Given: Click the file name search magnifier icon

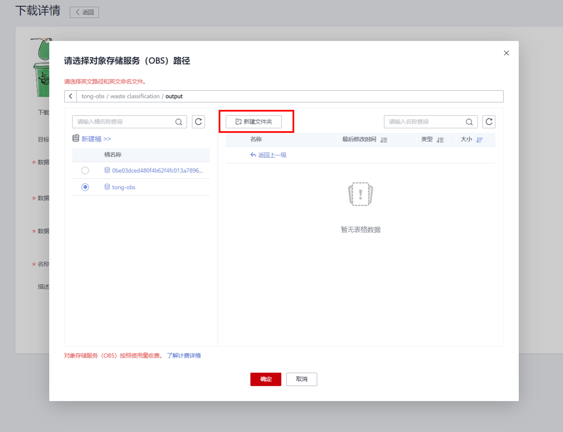Looking at the screenshot, I should 469,122.
